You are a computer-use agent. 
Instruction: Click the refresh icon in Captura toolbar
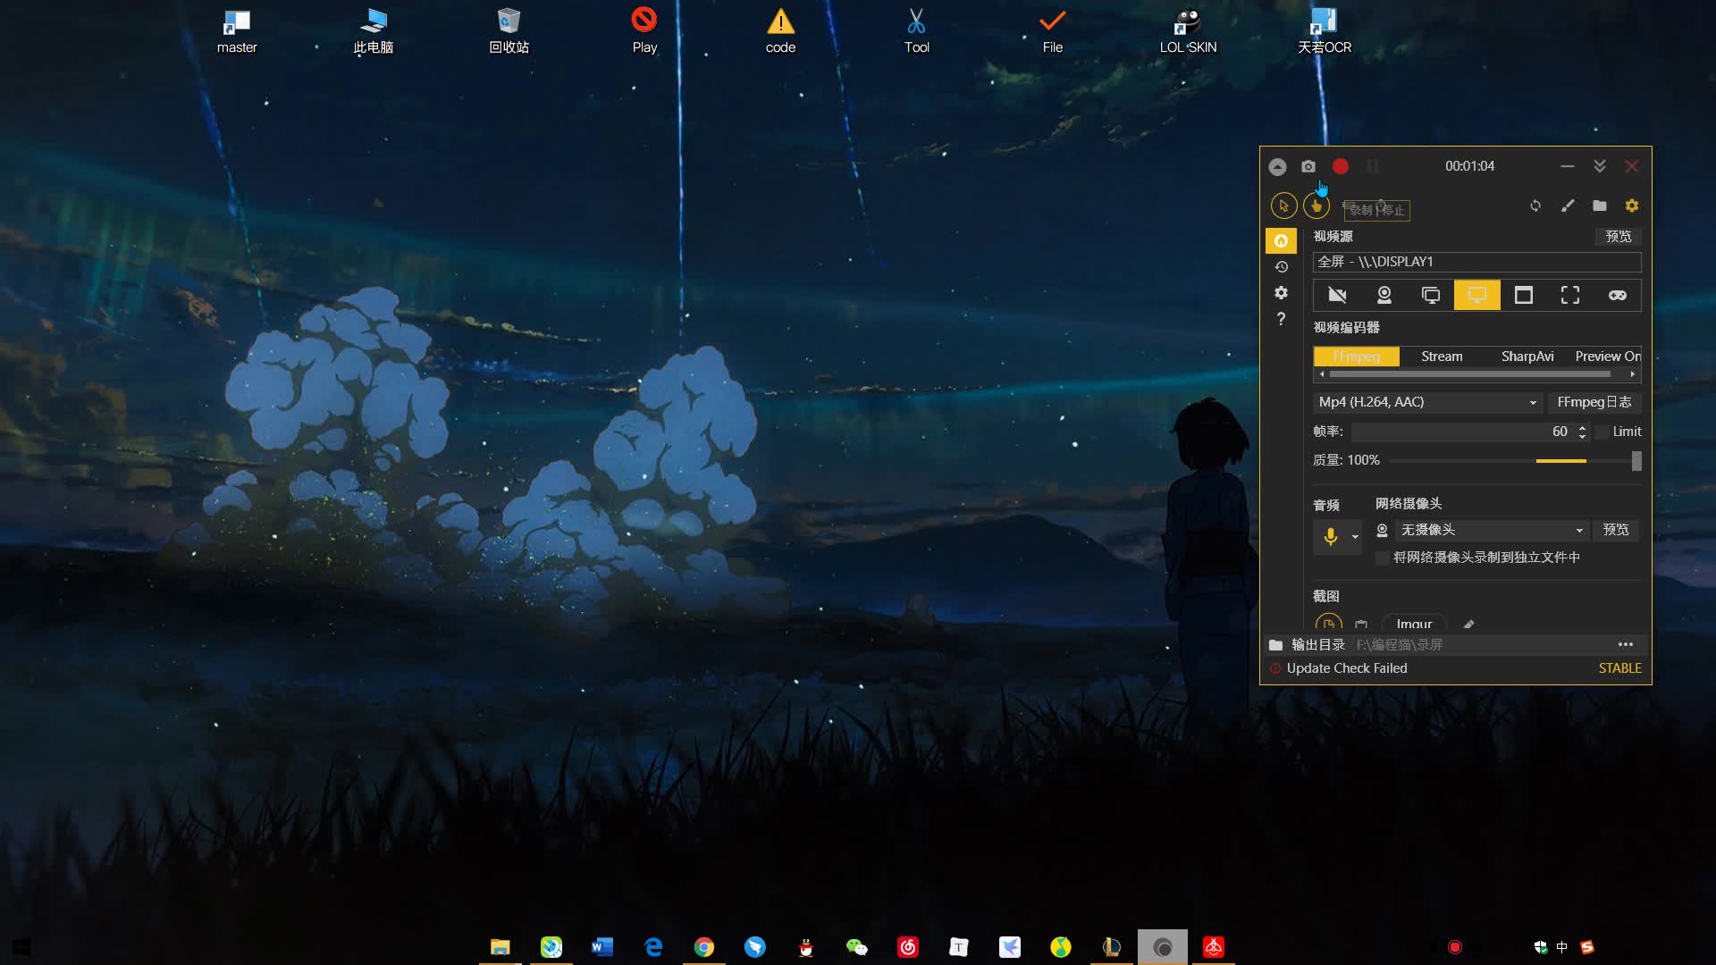(x=1535, y=206)
